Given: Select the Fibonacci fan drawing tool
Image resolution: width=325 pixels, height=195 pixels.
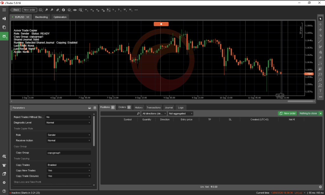Looking at the screenshot, I should tap(321, 69).
